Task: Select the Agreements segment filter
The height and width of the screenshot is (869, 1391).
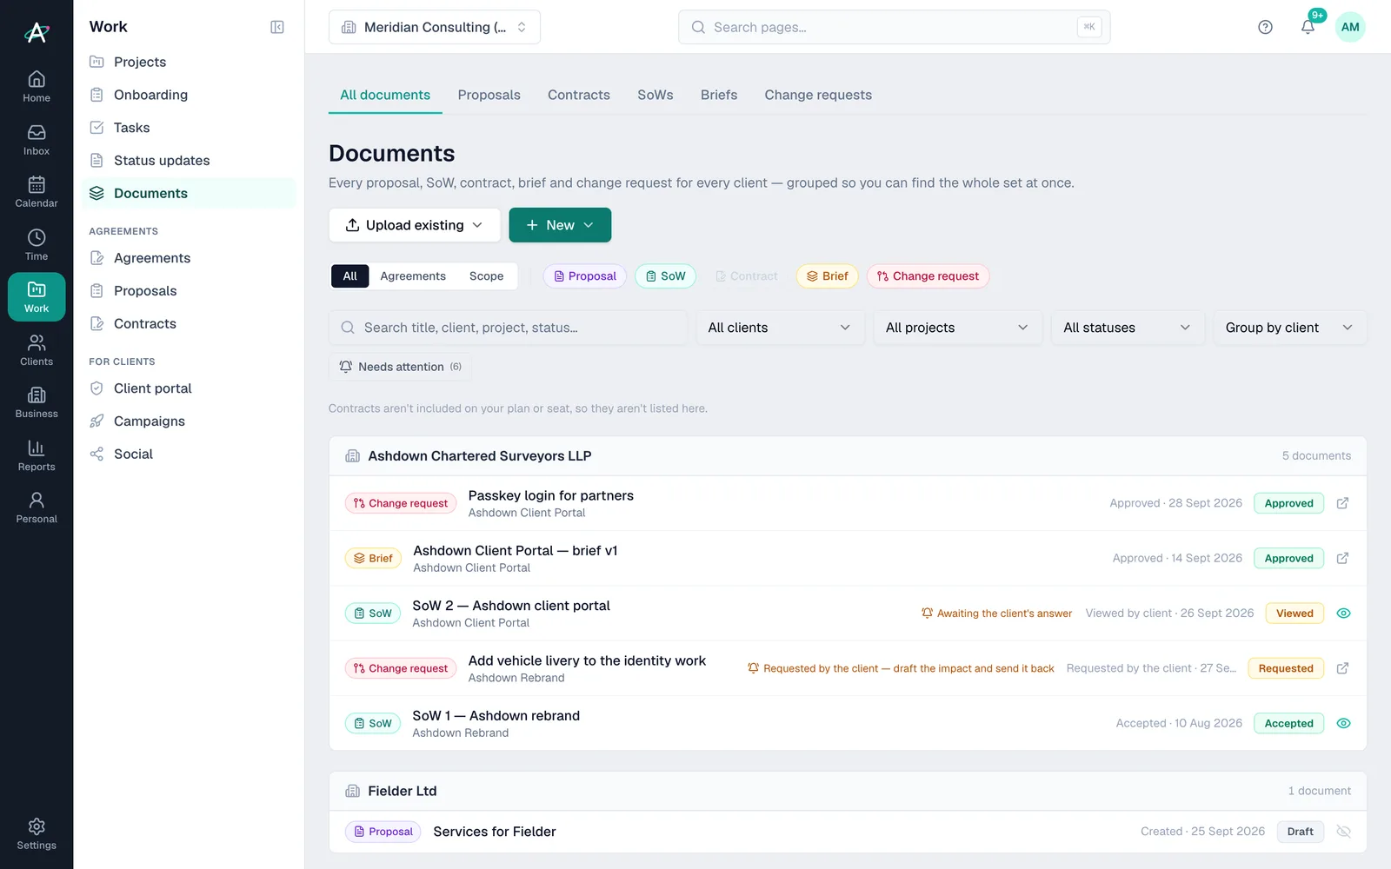Action: pyautogui.click(x=413, y=276)
